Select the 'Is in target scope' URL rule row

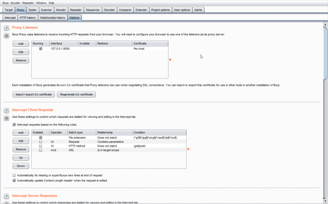tap(109, 150)
